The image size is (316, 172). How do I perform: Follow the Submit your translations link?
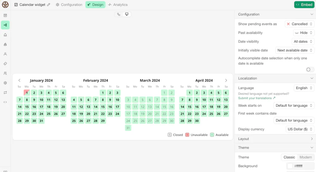[256, 98]
